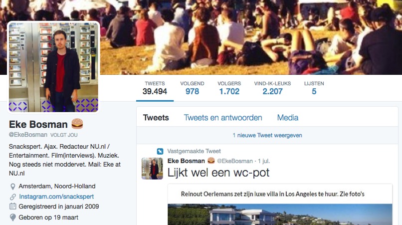The width and height of the screenshot is (402, 225).
Task: Click the calendar icon by Geregistreerd
Action: [x=12, y=206]
